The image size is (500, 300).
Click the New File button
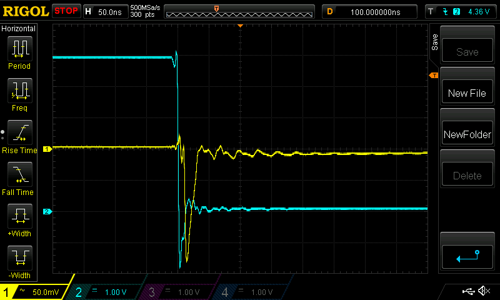pyautogui.click(x=467, y=91)
